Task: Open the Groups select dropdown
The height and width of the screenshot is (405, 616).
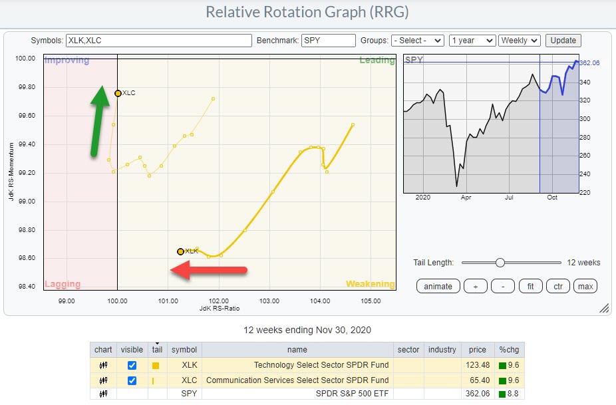Action: (x=417, y=41)
